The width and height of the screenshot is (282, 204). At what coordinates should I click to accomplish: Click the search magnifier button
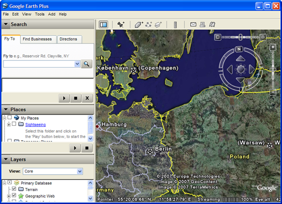click(x=86, y=64)
